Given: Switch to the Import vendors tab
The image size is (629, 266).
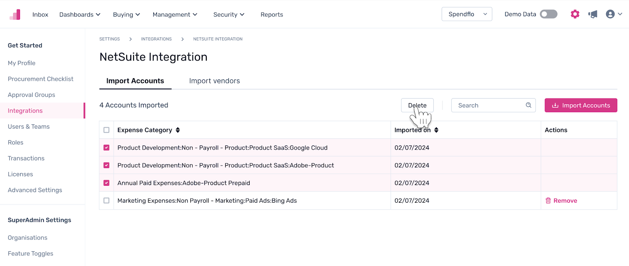Looking at the screenshot, I should (215, 81).
